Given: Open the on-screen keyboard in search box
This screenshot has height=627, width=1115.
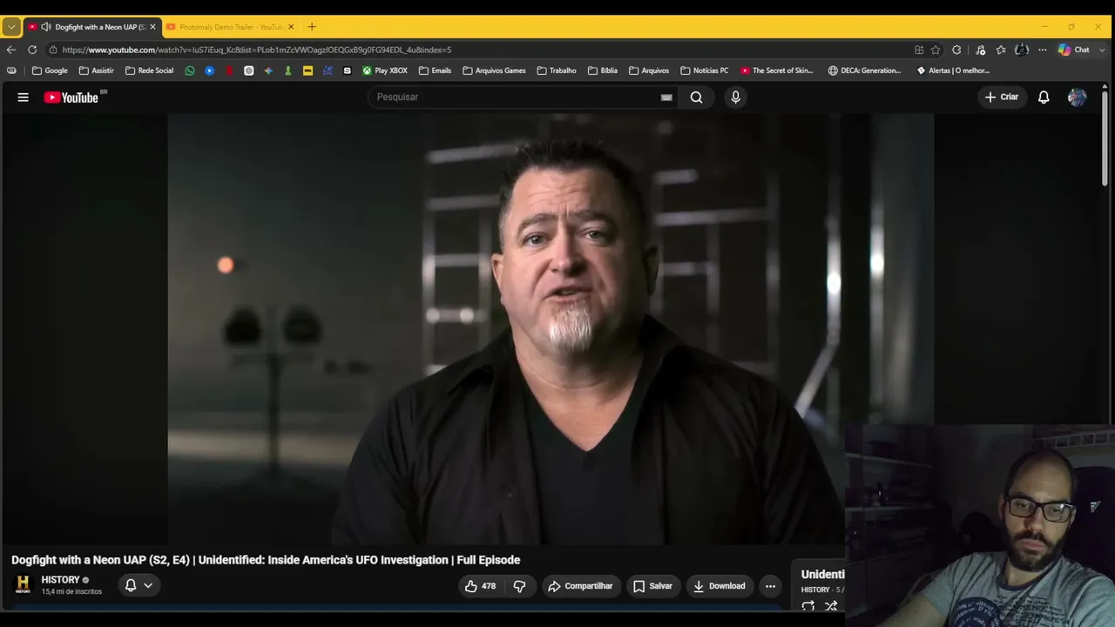Looking at the screenshot, I should (x=666, y=98).
